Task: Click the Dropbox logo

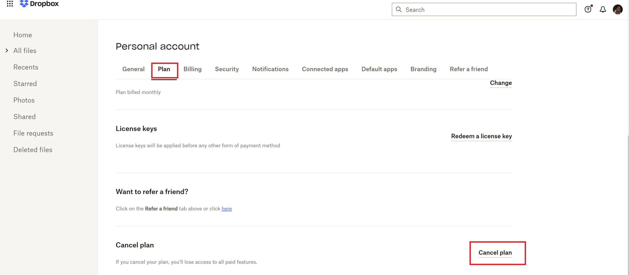Action: tap(39, 4)
